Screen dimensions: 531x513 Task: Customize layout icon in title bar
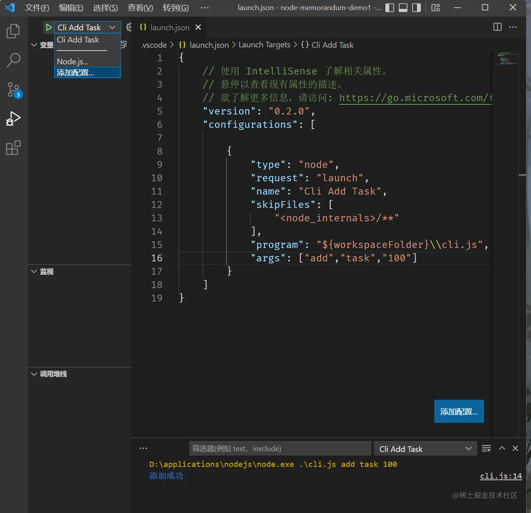(435, 8)
